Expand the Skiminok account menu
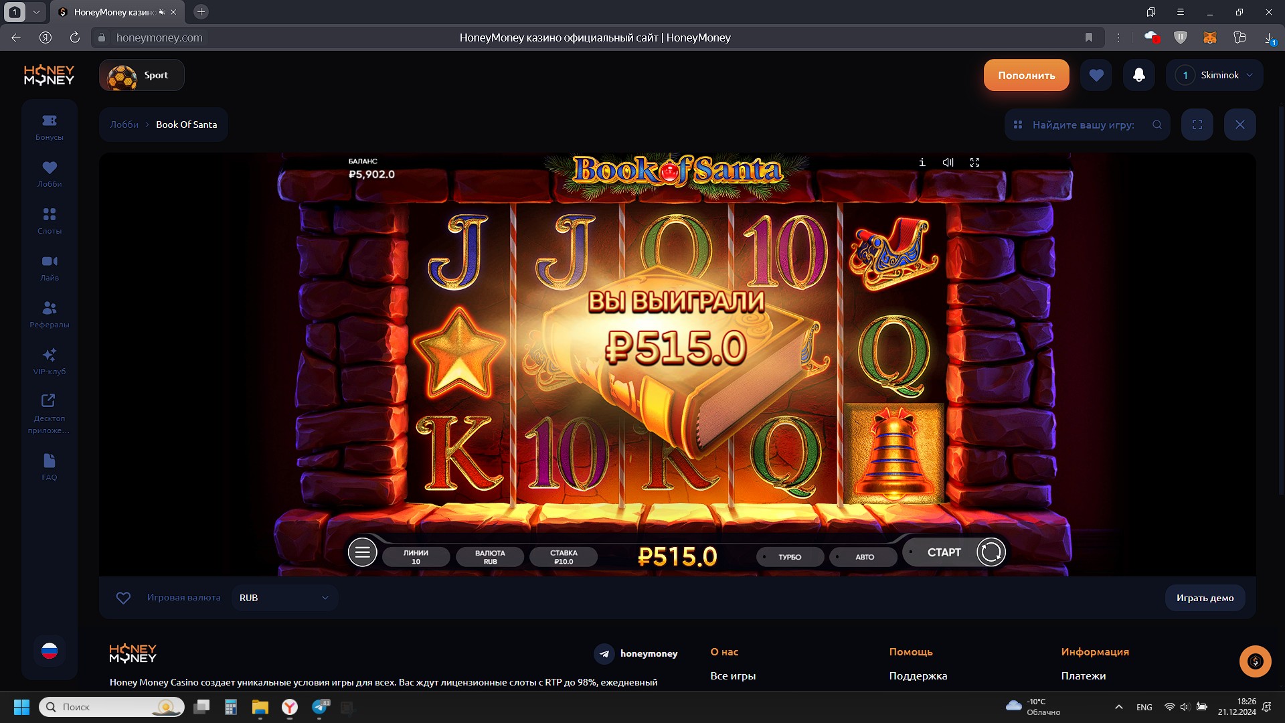 pyautogui.click(x=1215, y=75)
